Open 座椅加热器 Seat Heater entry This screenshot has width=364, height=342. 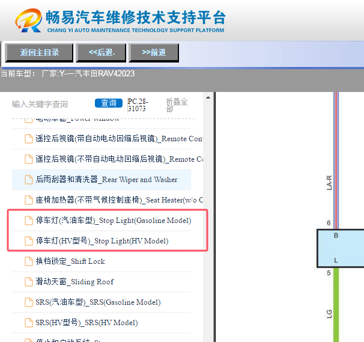pyautogui.click(x=119, y=200)
